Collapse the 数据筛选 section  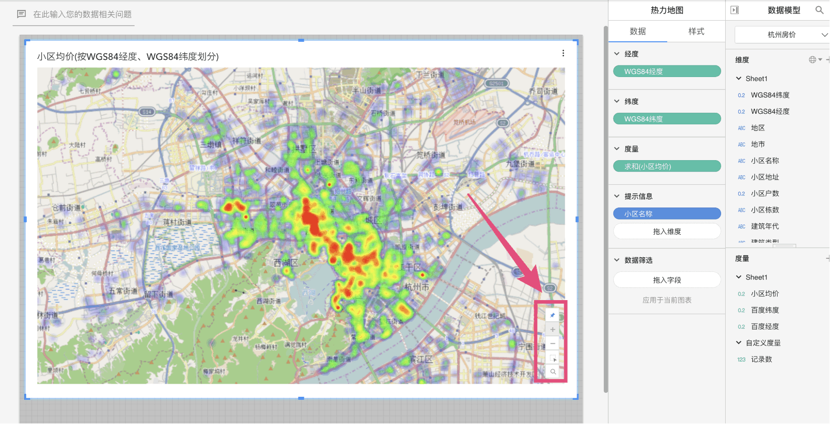click(x=617, y=260)
